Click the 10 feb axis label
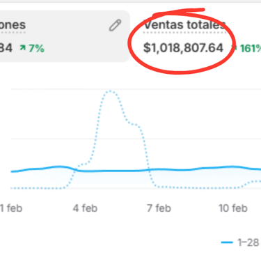 pyautogui.click(x=233, y=208)
